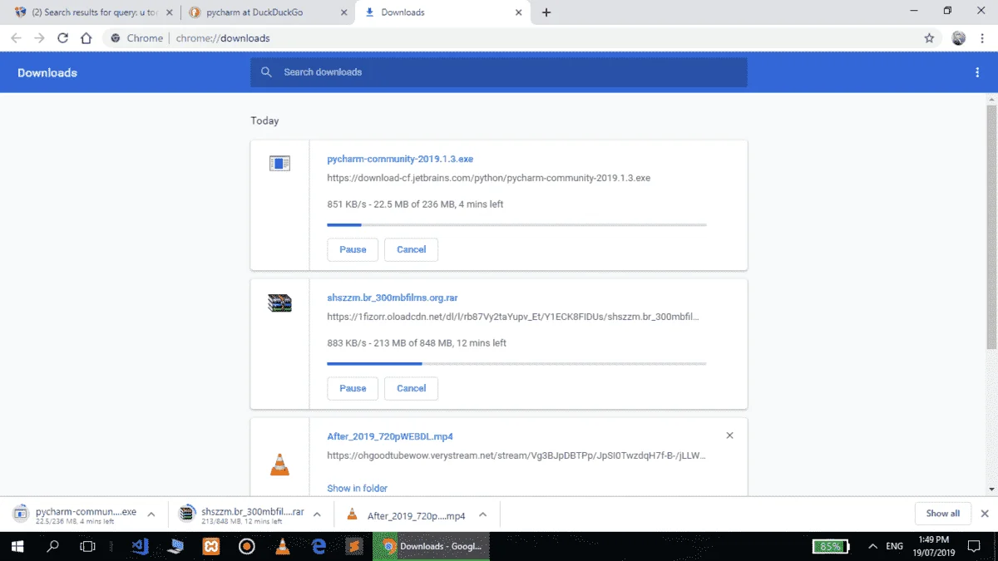Click the pycharm download progress bar
The image size is (998, 561).
pos(516,224)
